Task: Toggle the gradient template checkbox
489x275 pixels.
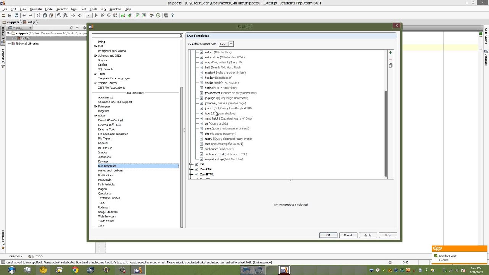Action: point(201,73)
